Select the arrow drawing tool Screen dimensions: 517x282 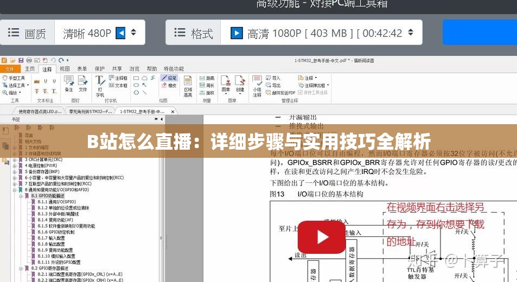[144, 85]
